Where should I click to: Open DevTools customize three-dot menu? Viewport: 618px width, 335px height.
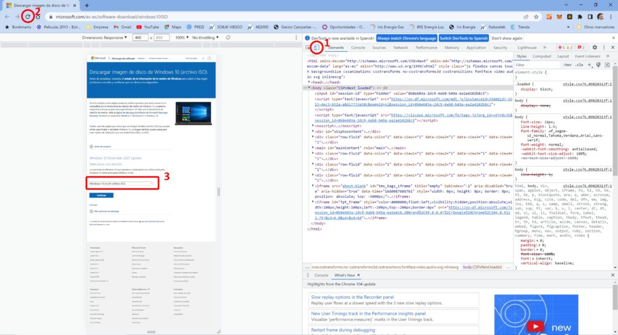(x=604, y=48)
